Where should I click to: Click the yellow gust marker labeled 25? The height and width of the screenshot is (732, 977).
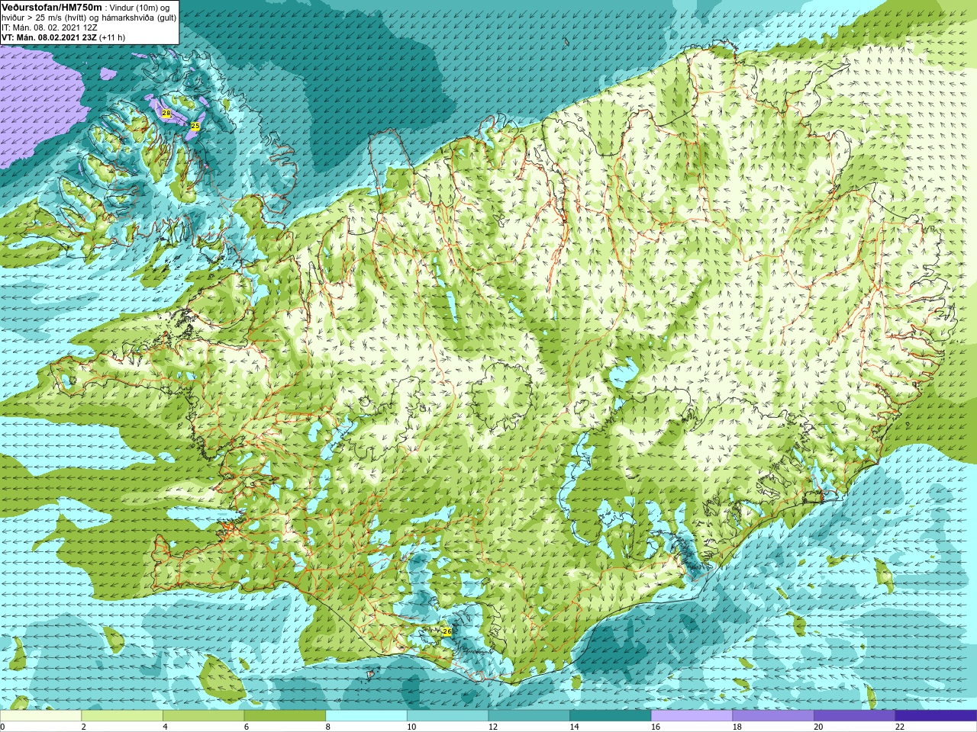click(x=195, y=126)
